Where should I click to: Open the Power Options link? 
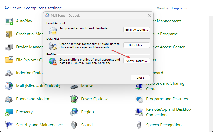click(x=94, y=99)
